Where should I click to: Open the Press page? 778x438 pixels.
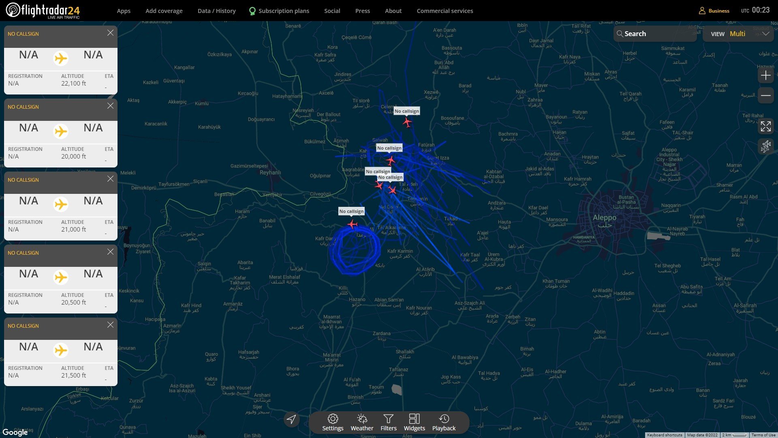[363, 11]
